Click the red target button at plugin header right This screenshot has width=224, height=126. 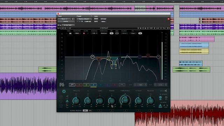(x=168, y=19)
